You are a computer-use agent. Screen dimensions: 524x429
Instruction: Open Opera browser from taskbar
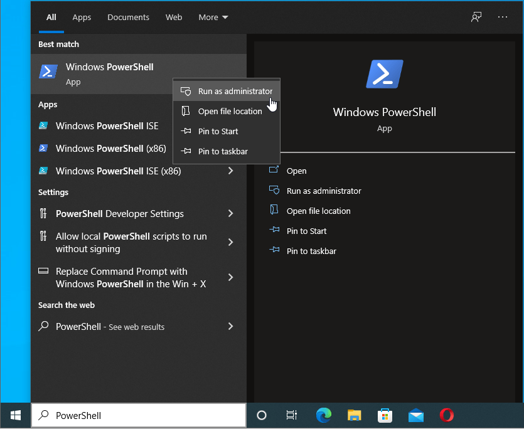point(447,415)
